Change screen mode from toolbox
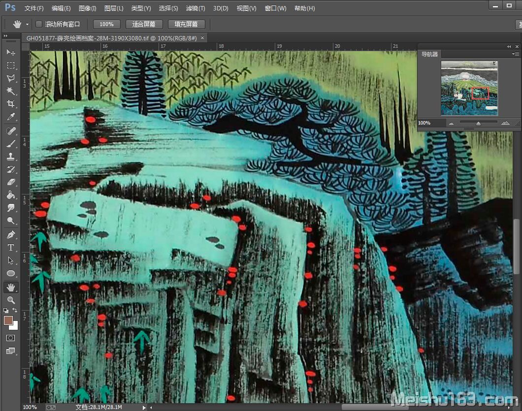The image size is (522, 411). pos(11,351)
